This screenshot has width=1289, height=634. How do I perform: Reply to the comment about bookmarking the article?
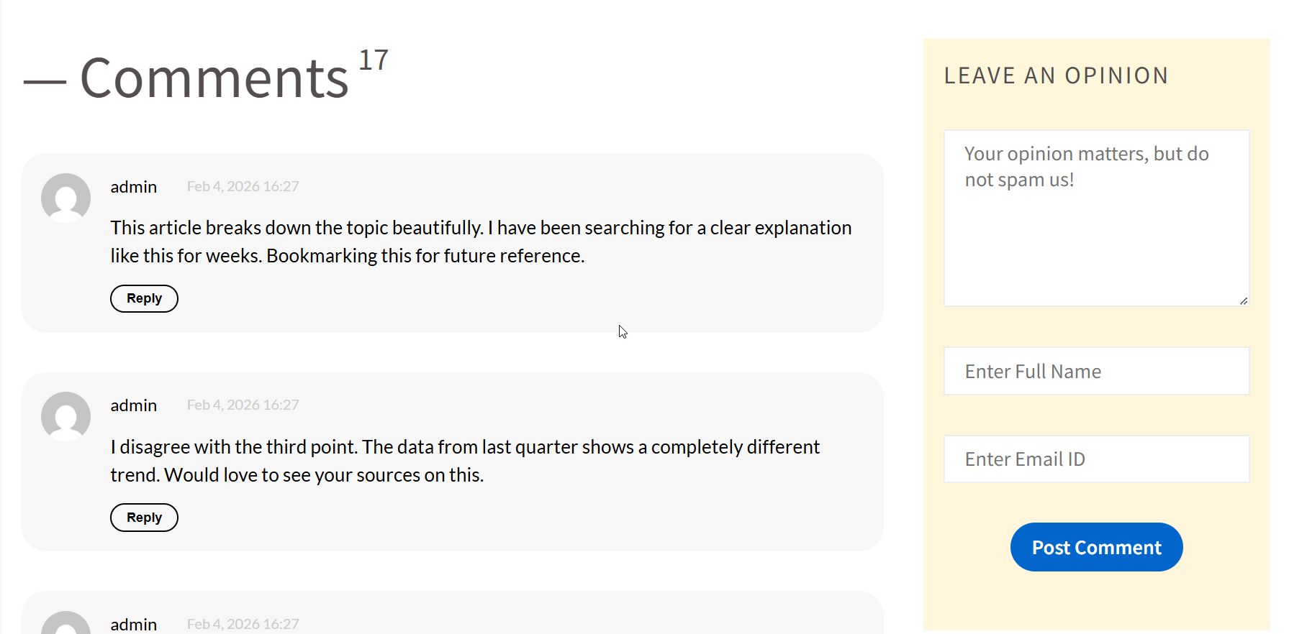click(144, 298)
